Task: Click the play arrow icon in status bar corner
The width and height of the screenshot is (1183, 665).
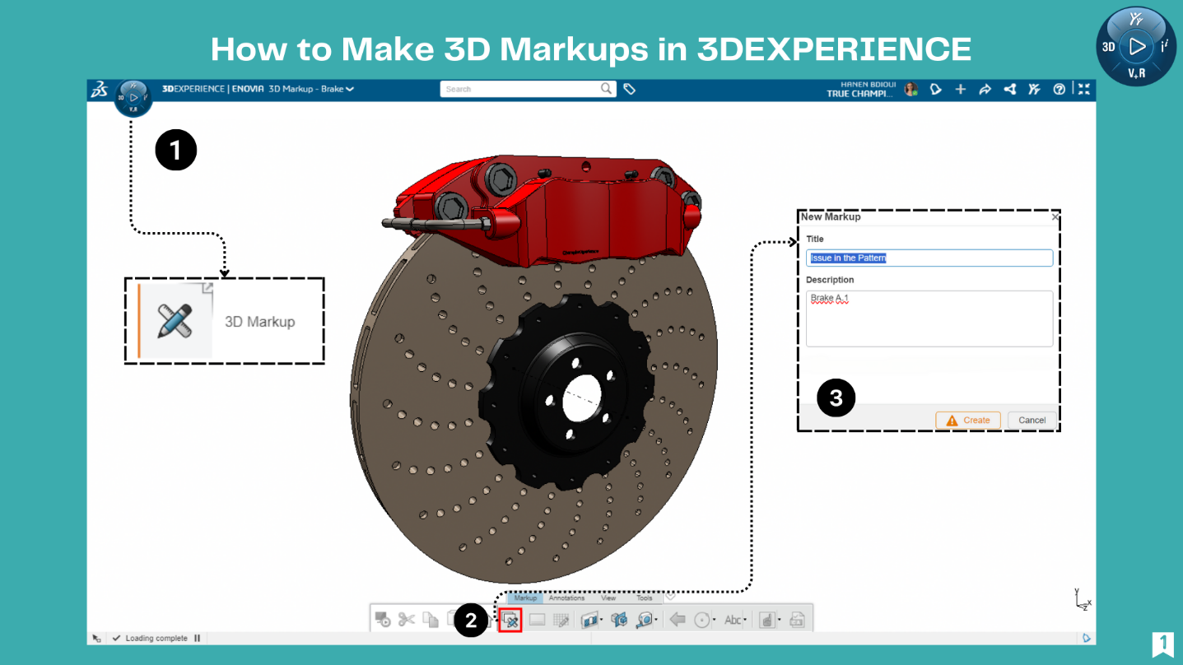Action: [x=1087, y=638]
